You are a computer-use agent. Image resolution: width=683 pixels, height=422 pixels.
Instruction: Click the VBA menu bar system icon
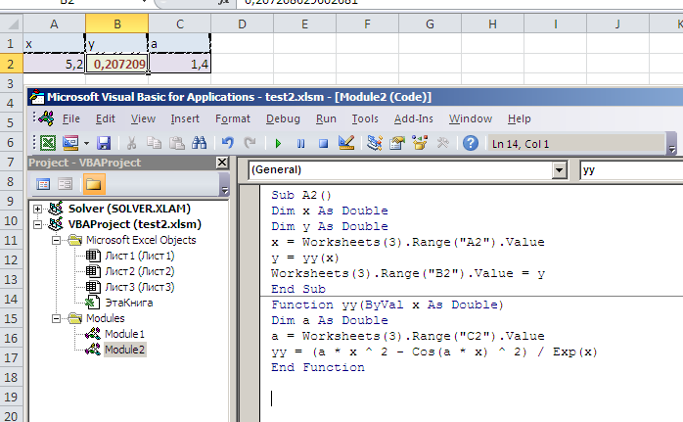pyautogui.click(x=46, y=118)
